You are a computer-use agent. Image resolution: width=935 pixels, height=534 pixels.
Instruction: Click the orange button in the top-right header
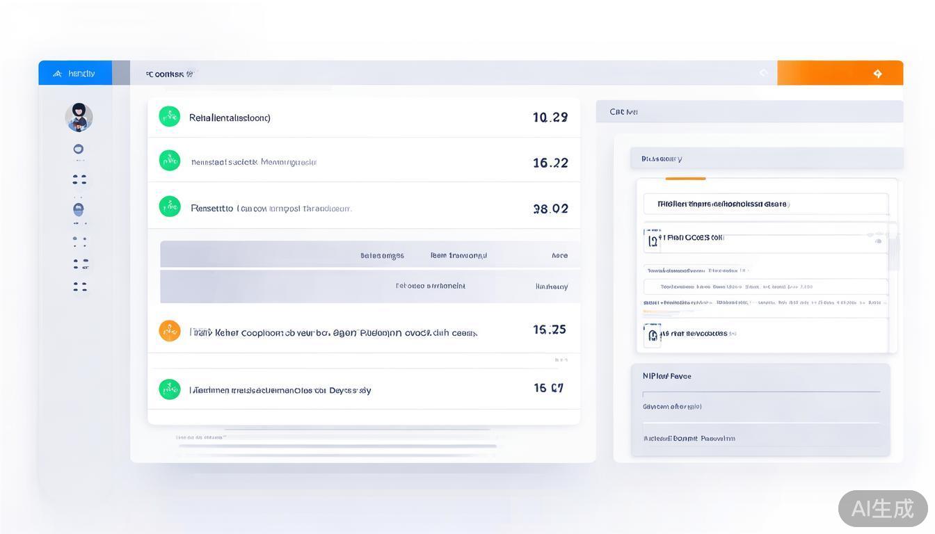click(840, 73)
